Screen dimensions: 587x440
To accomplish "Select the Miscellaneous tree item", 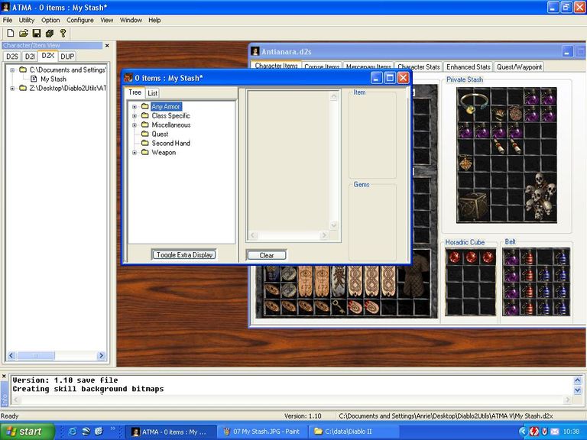I will coord(170,125).
